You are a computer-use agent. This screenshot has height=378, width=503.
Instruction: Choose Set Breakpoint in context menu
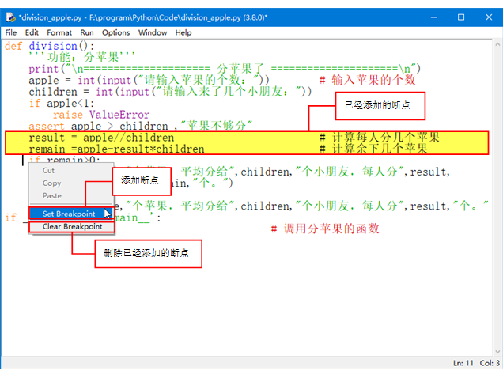click(71, 214)
